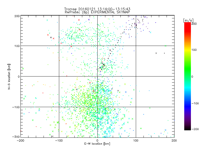Screen dimensions: 205x153
Task: Click the green X marker at the far right near N-S 100
Action: pyautogui.click(x=166, y=46)
